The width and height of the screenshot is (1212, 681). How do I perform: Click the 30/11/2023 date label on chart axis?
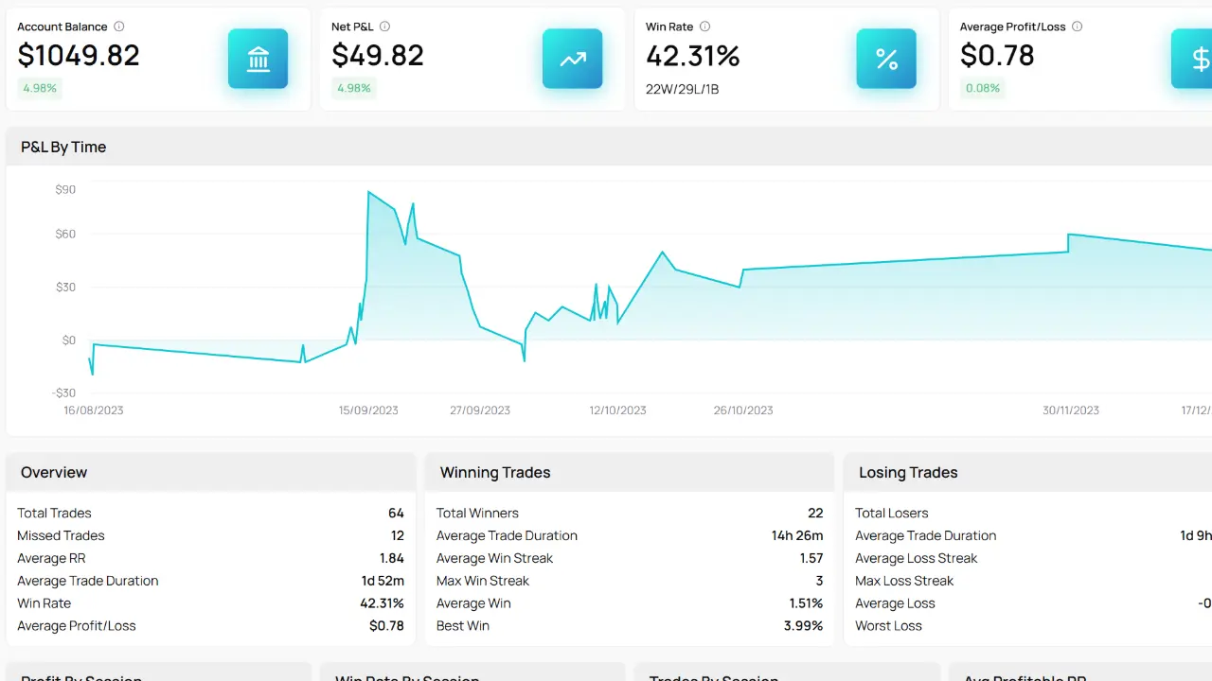(1070, 410)
